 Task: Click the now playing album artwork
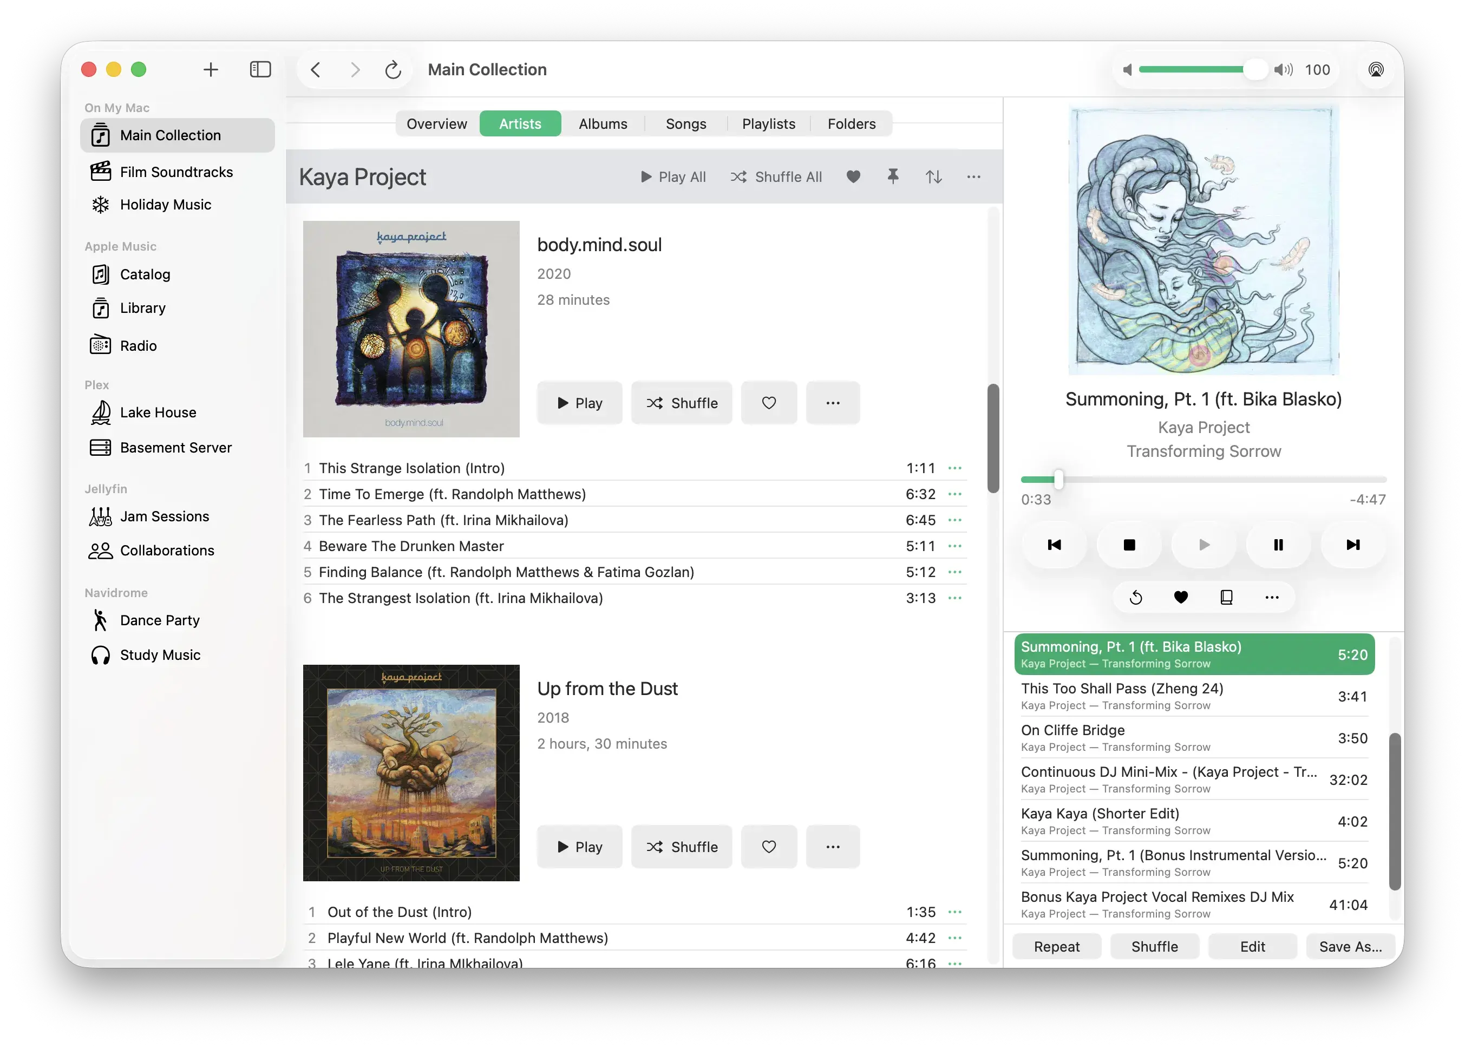[1204, 240]
